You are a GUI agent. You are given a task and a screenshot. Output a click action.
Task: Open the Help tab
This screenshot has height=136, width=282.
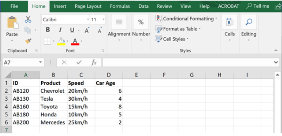coord(205,6)
